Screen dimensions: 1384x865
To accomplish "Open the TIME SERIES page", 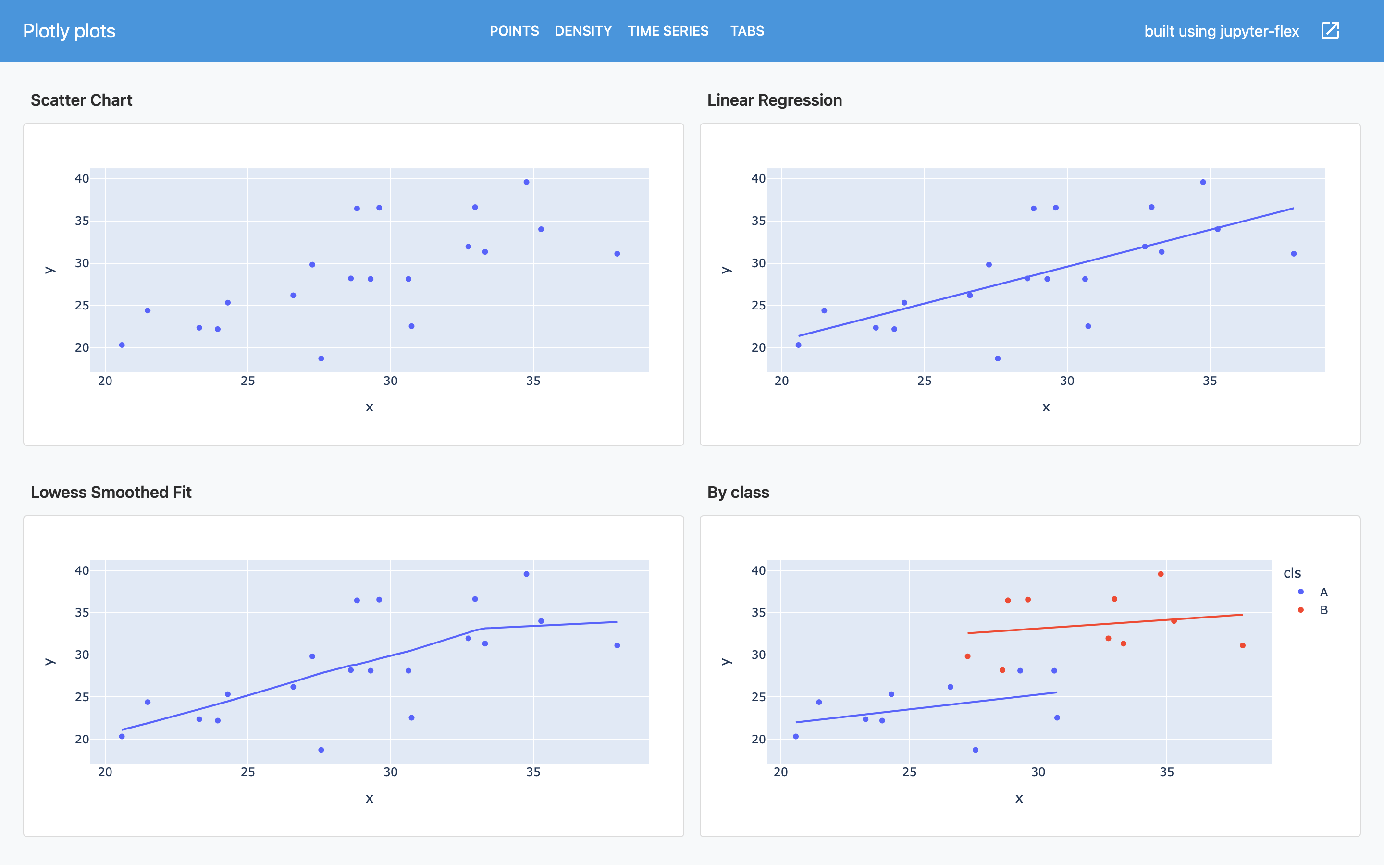I will 668,31.
